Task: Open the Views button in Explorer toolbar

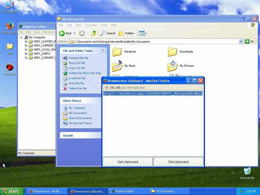Action: coord(142,33)
